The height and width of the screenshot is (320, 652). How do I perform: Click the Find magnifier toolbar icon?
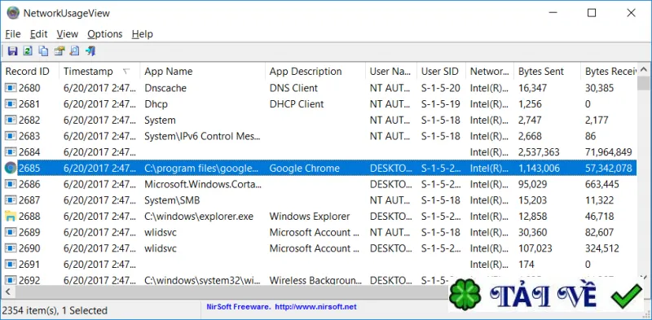point(74,51)
